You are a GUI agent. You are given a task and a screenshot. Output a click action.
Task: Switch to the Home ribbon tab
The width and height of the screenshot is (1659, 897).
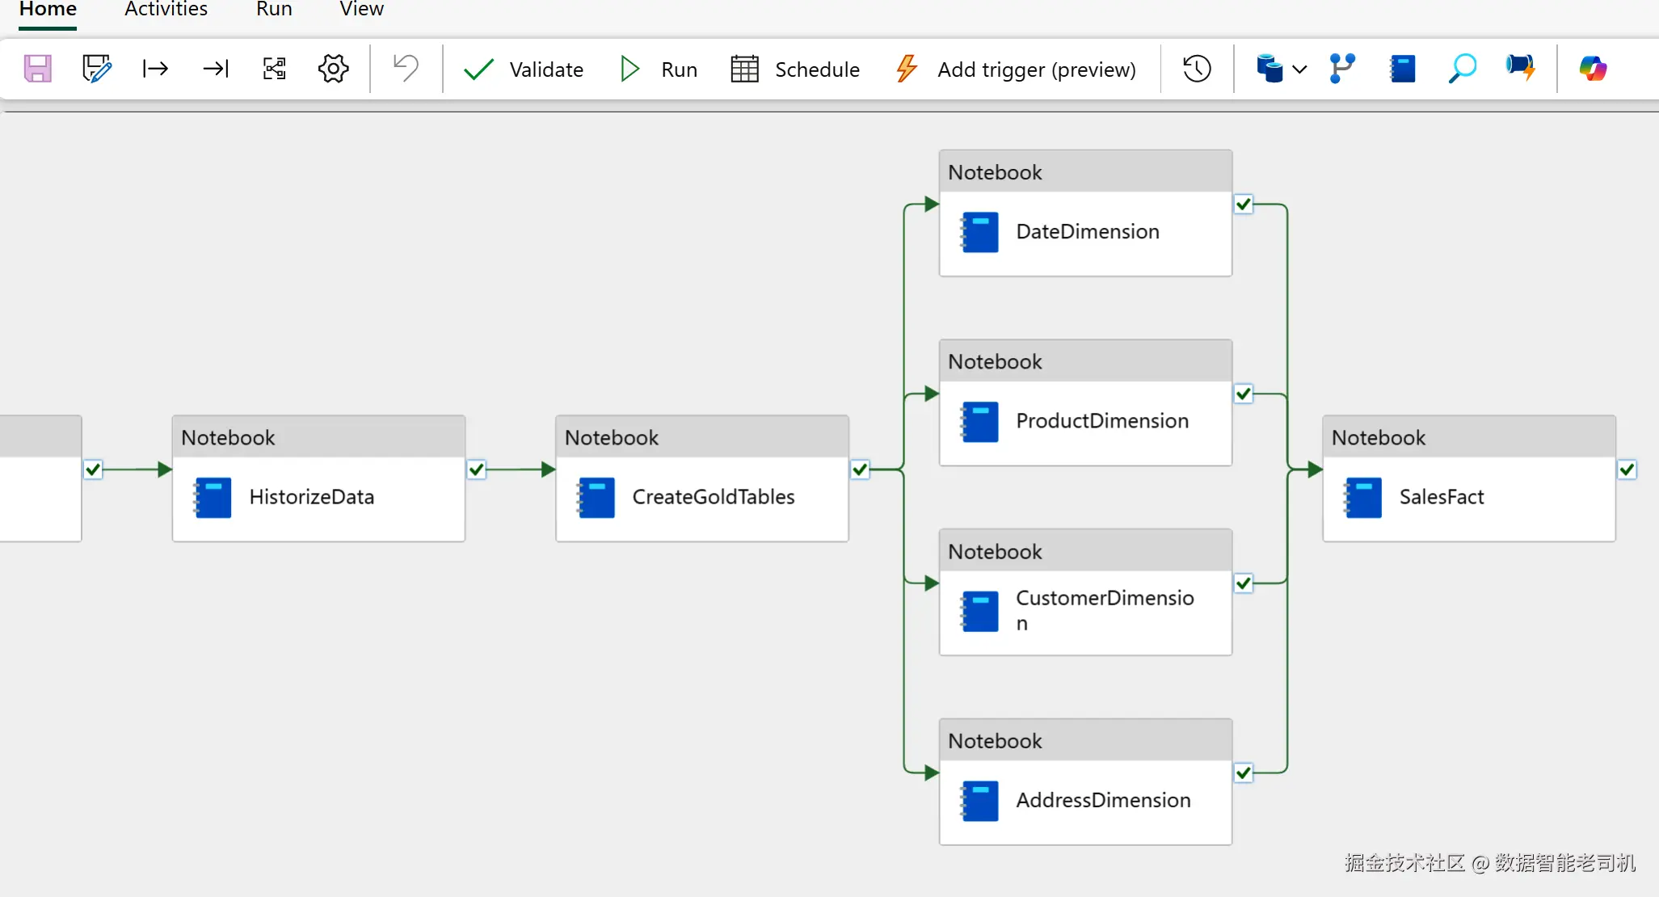(48, 10)
